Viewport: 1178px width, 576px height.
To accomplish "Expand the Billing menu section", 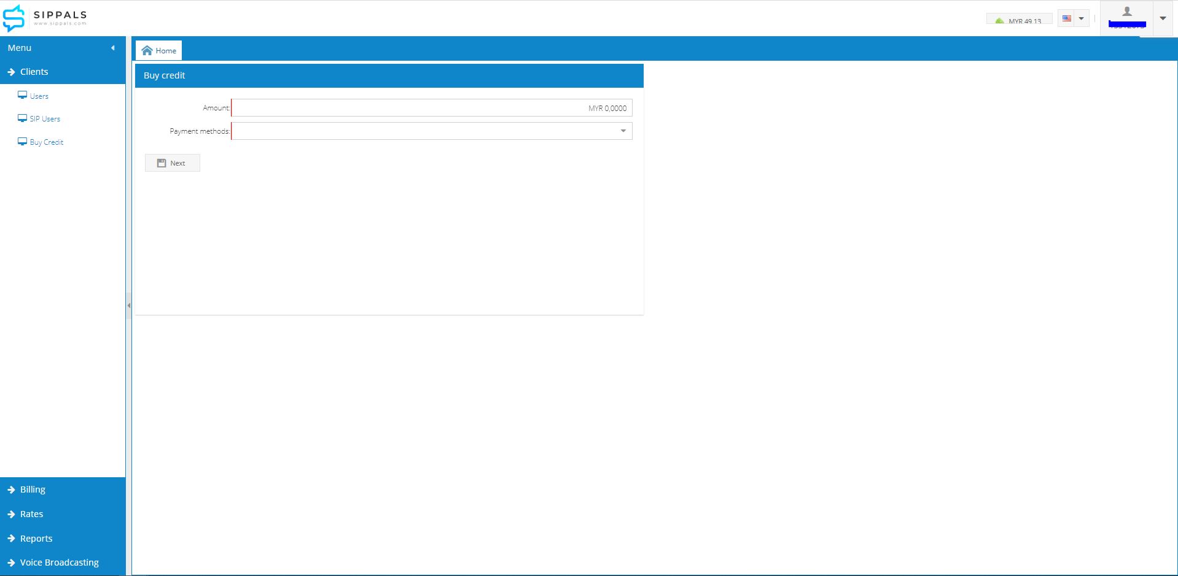I will pyautogui.click(x=63, y=490).
